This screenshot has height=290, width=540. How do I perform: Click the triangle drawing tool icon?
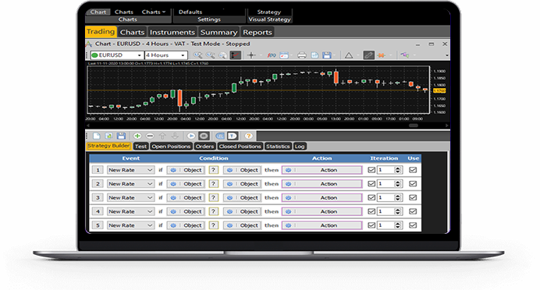tap(349, 55)
